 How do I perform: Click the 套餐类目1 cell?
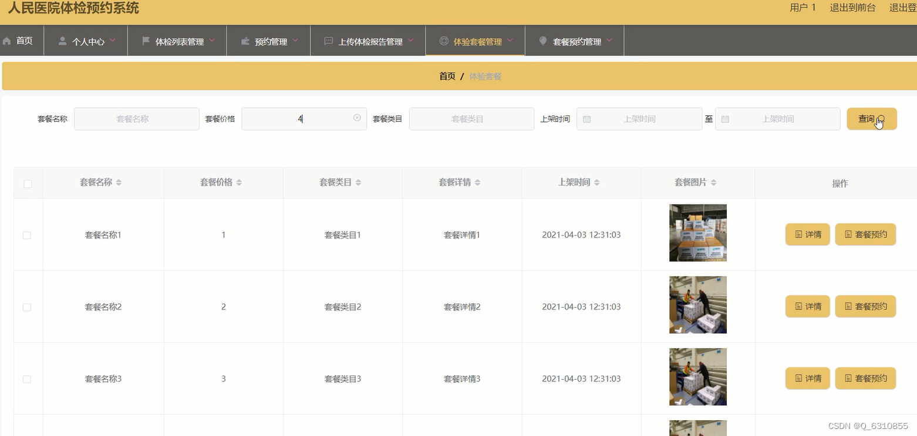click(343, 235)
